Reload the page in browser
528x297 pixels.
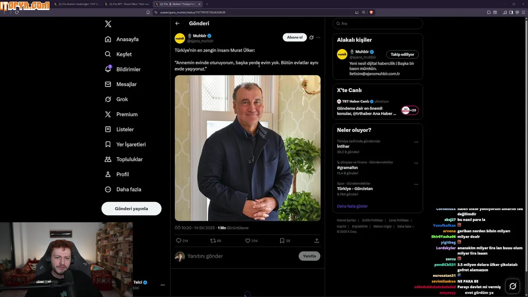pyautogui.click(x=16, y=12)
